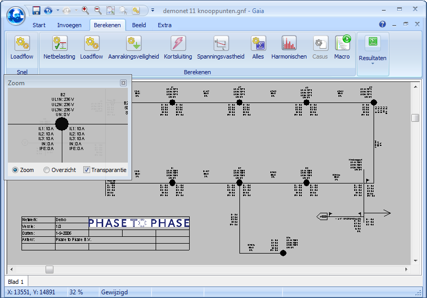Open the Beeld ribbon tab
The image size is (427, 298).
[x=139, y=25]
